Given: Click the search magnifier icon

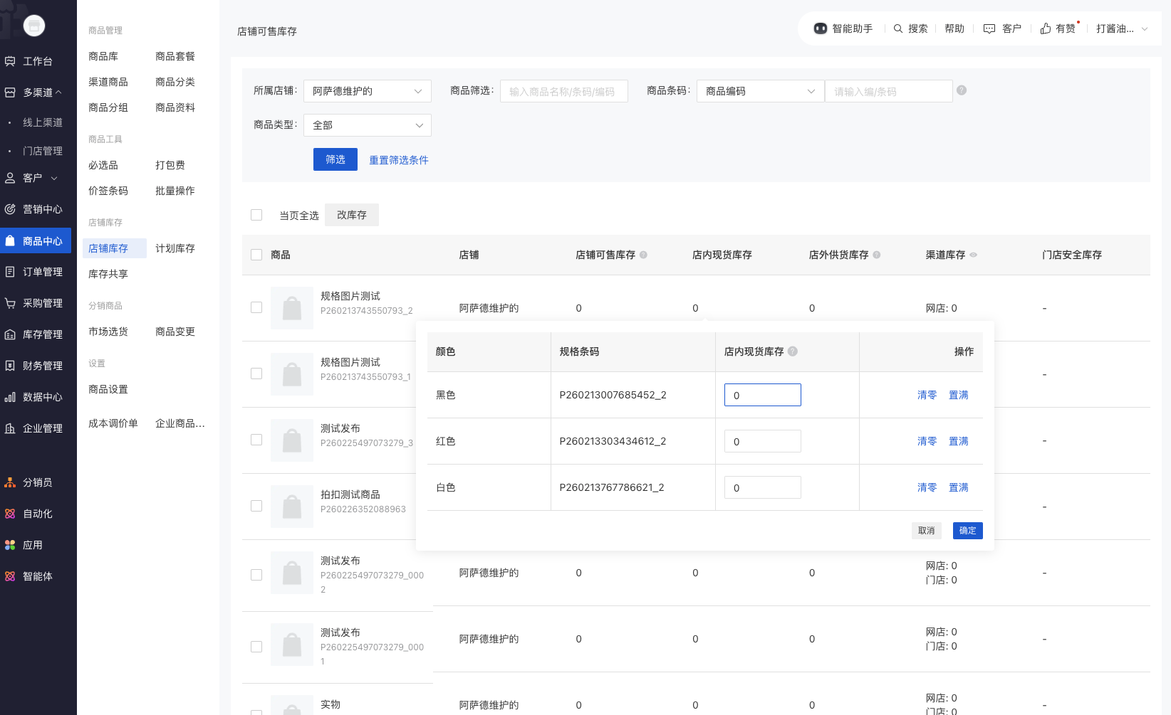Looking at the screenshot, I should point(898,28).
